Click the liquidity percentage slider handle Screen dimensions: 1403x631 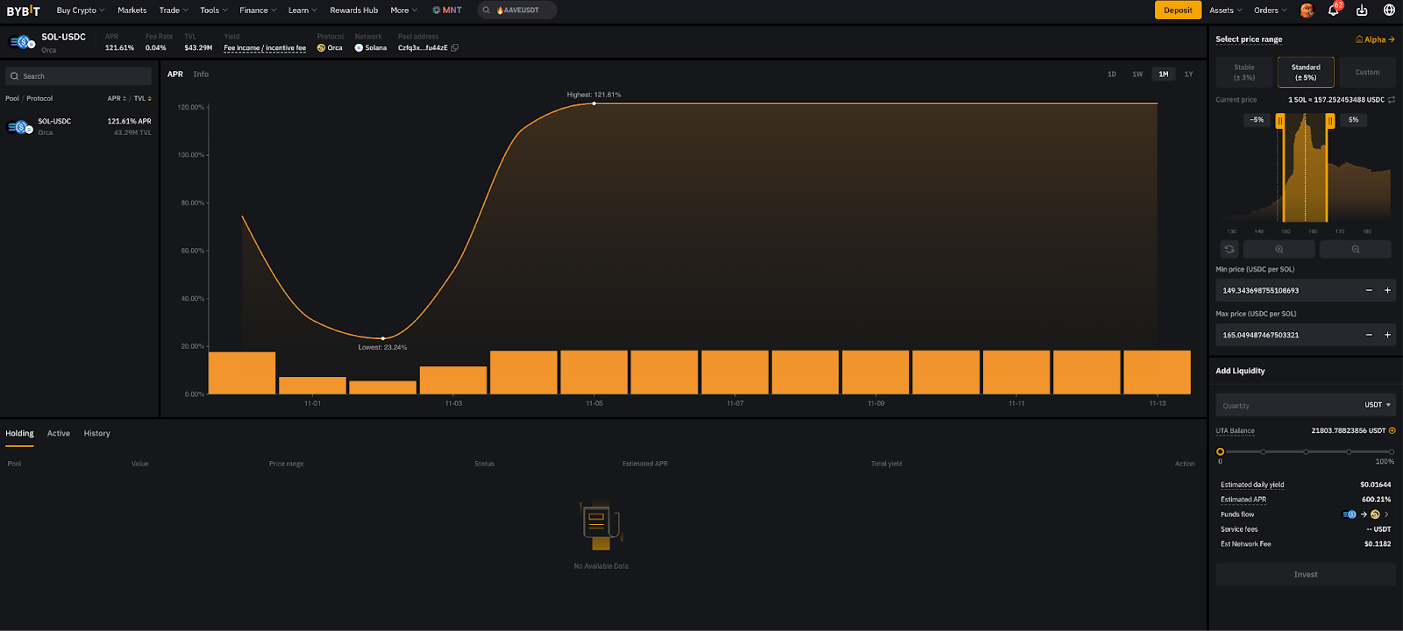[x=1220, y=451]
